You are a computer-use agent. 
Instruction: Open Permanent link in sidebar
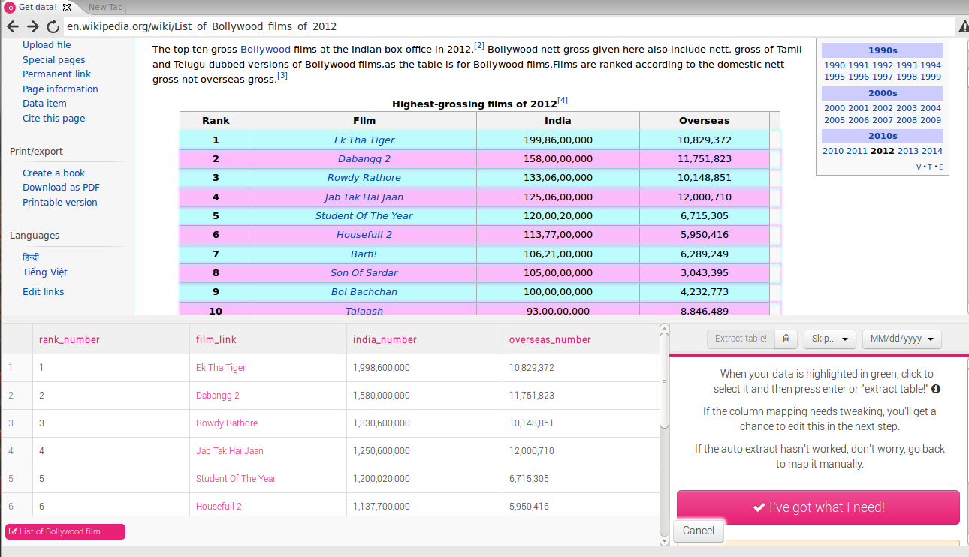(x=56, y=74)
